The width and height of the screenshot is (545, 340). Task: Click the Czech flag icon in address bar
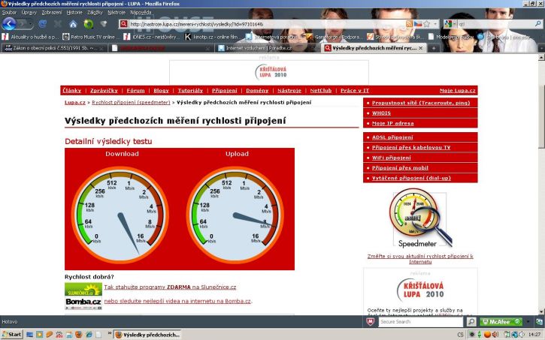point(418,23)
